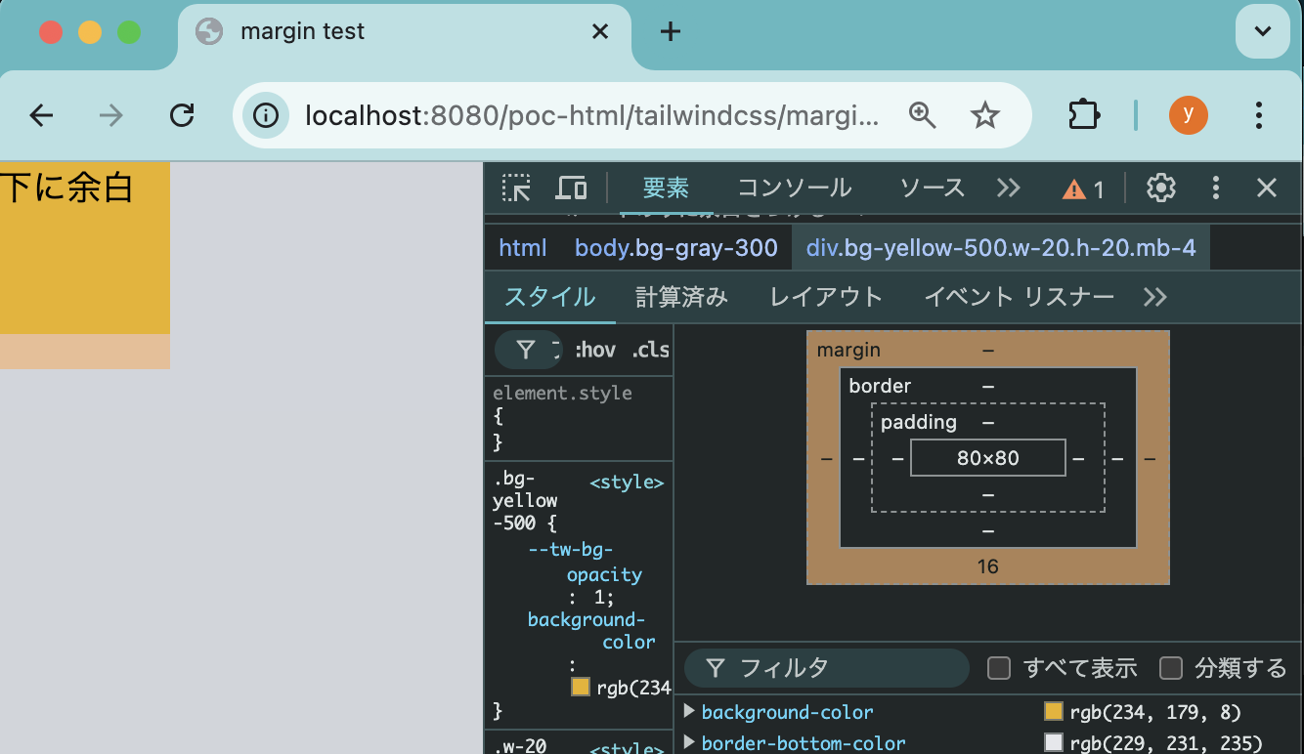Open the 計算済み styles tab
1304x754 pixels.
[x=681, y=297]
